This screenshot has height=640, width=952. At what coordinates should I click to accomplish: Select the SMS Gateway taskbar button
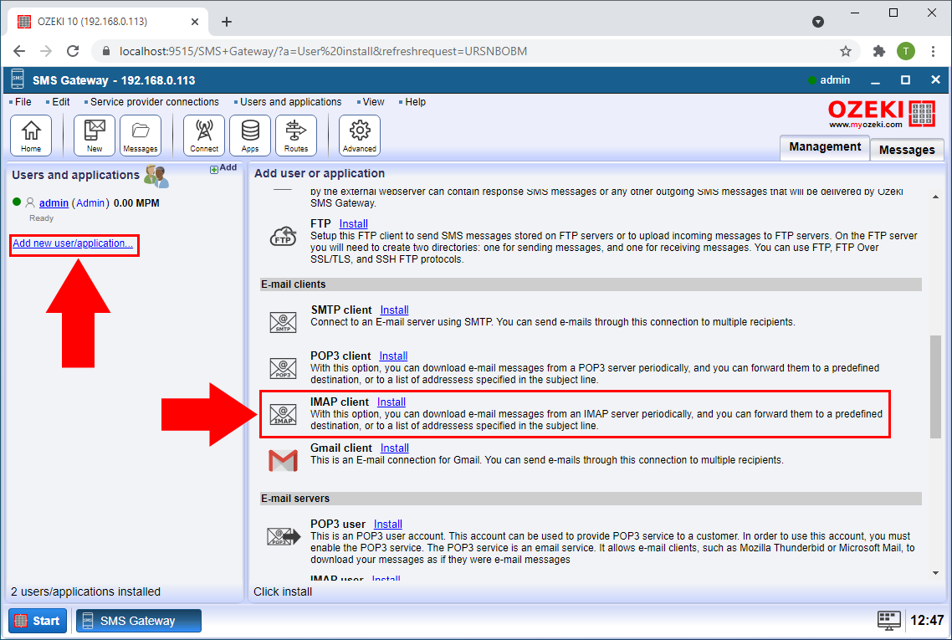point(138,621)
